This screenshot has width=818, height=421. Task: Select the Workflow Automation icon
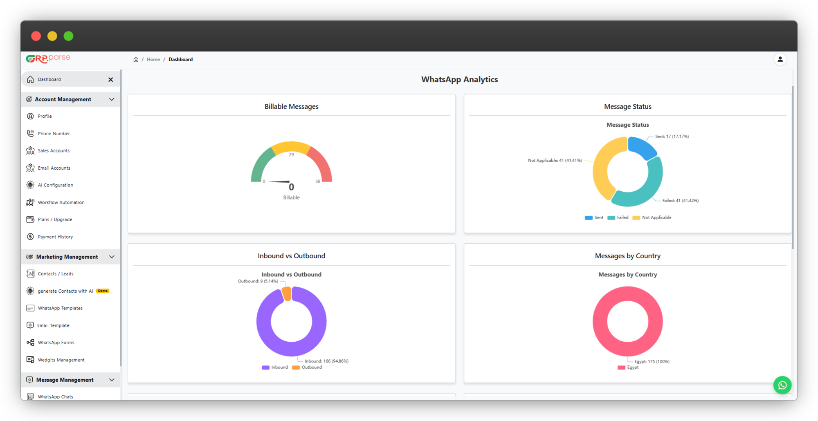(x=30, y=202)
